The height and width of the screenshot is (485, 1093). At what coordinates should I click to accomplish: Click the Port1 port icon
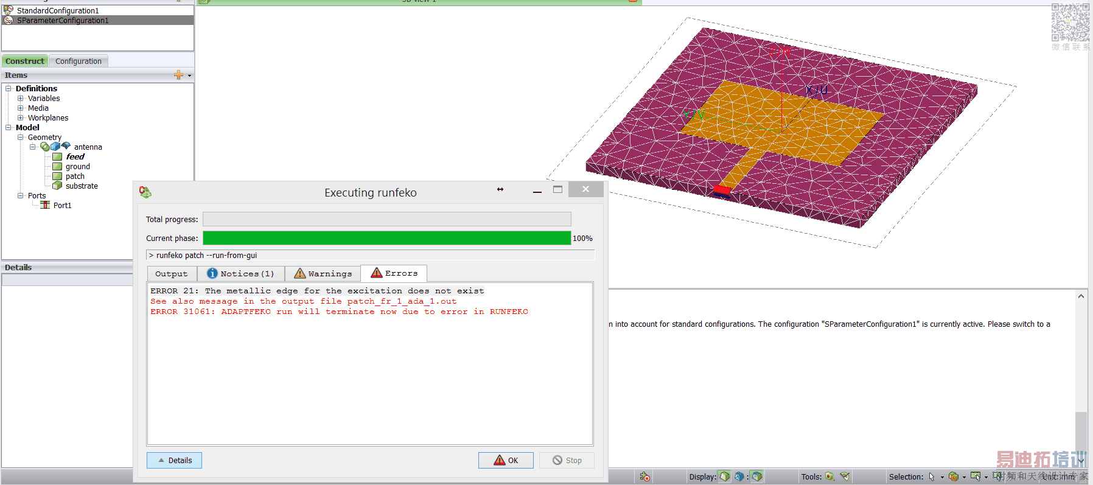pos(45,205)
